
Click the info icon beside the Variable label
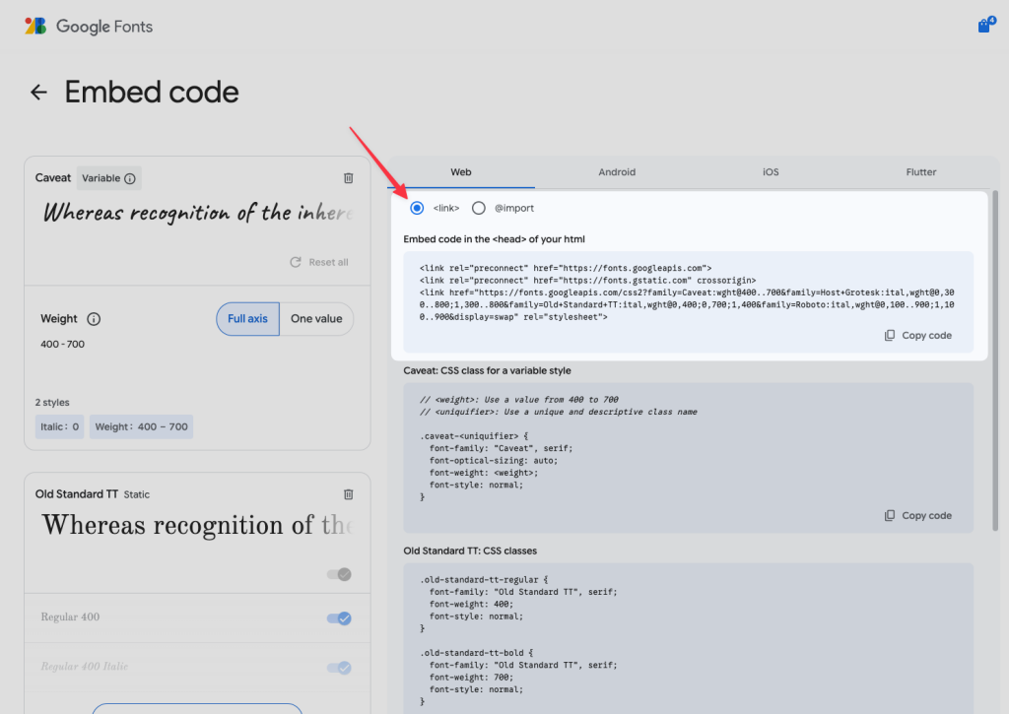[131, 177]
